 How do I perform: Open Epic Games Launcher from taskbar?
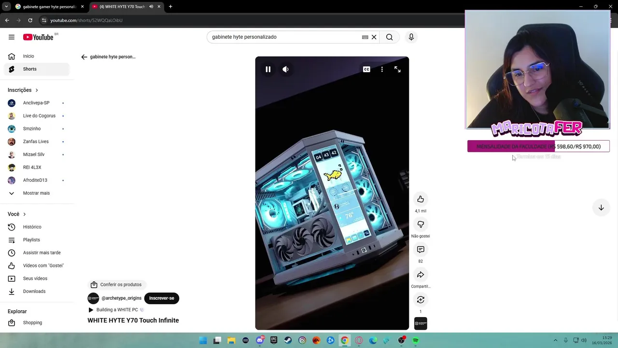click(x=274, y=340)
